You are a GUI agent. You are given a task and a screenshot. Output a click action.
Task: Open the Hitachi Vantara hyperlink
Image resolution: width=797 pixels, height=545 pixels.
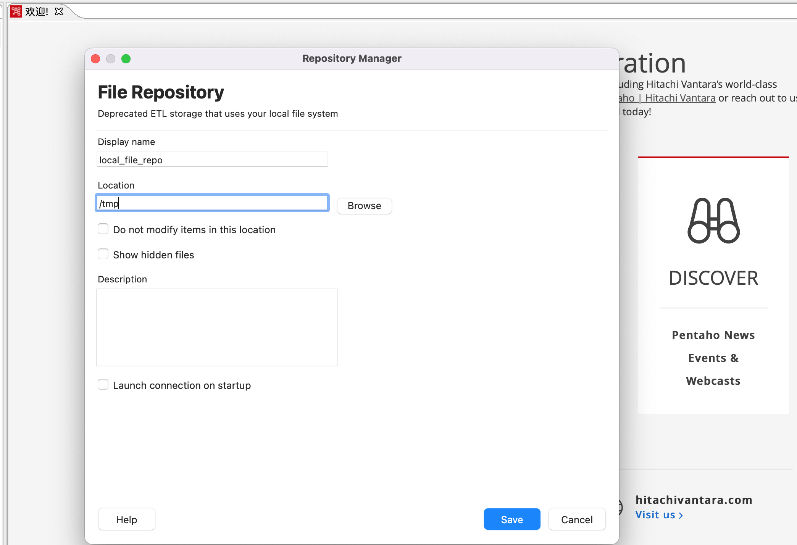(x=680, y=98)
